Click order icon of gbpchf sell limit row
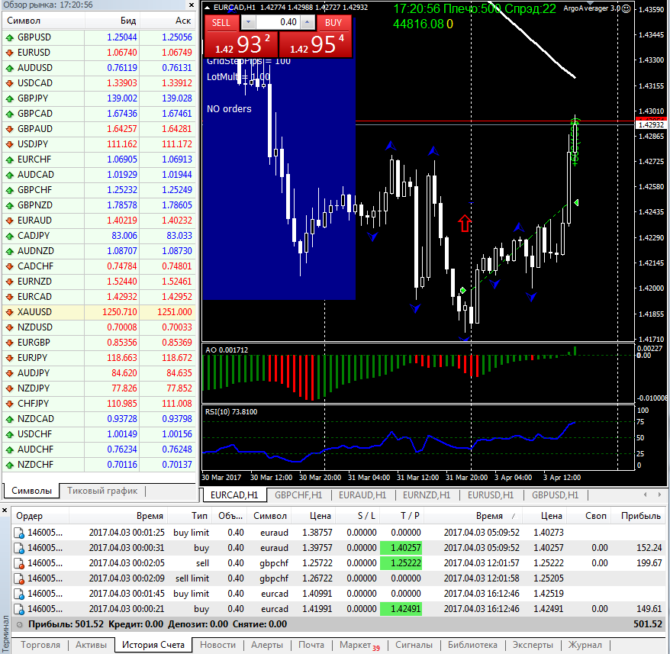The image size is (670, 654). [x=19, y=578]
